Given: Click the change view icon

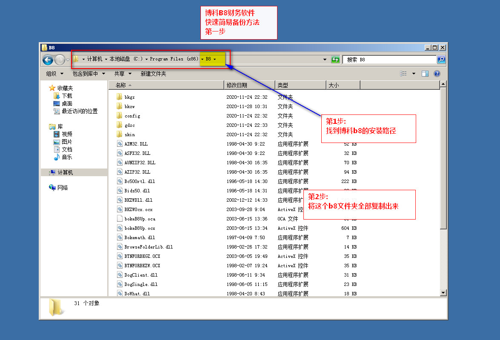Looking at the screenshot, I should [403, 74].
